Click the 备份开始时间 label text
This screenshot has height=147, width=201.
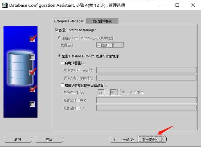[73, 92]
